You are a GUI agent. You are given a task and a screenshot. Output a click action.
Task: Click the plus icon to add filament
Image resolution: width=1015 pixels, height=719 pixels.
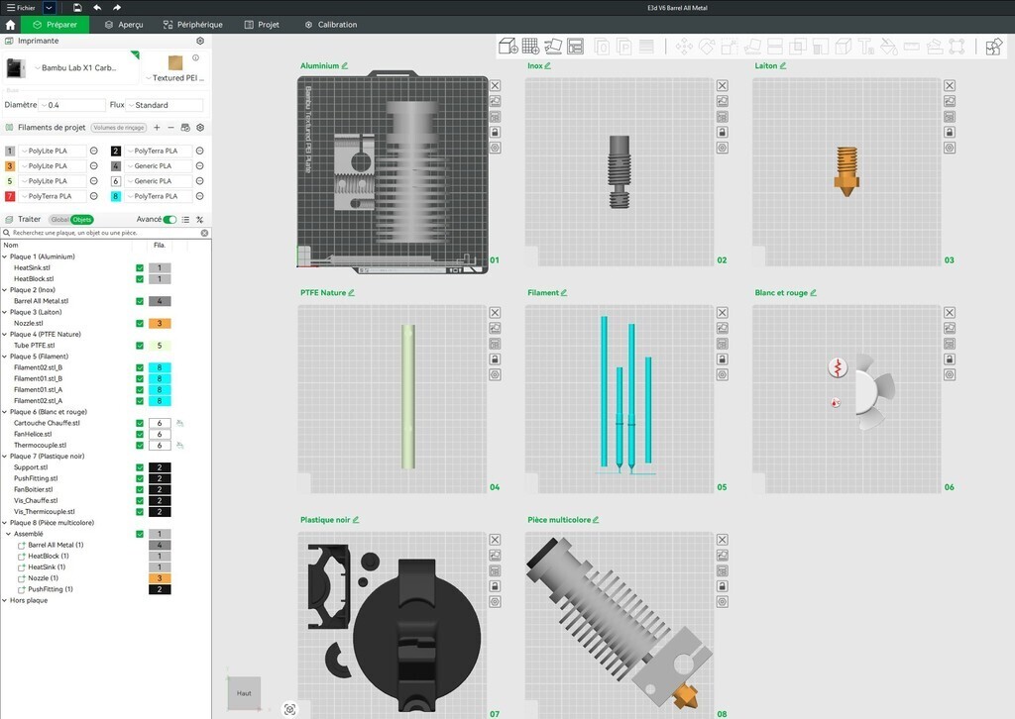[157, 128]
